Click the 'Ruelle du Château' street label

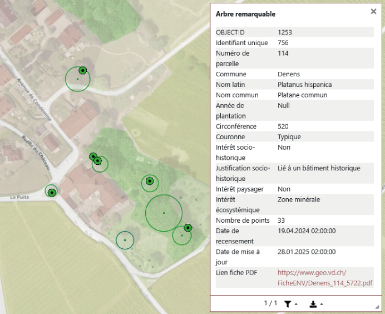(36, 153)
